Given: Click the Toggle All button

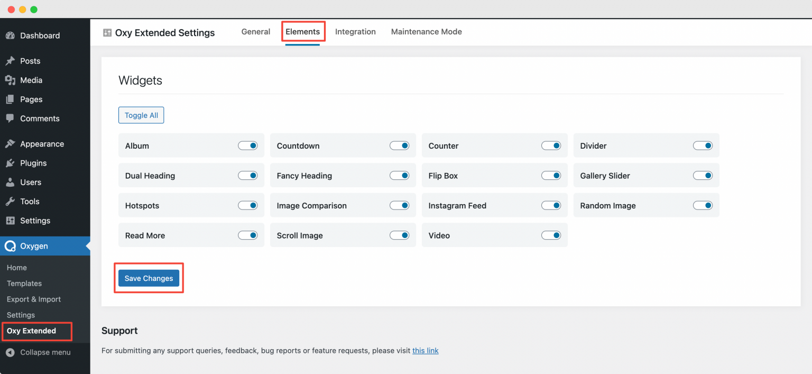Looking at the screenshot, I should 141,115.
